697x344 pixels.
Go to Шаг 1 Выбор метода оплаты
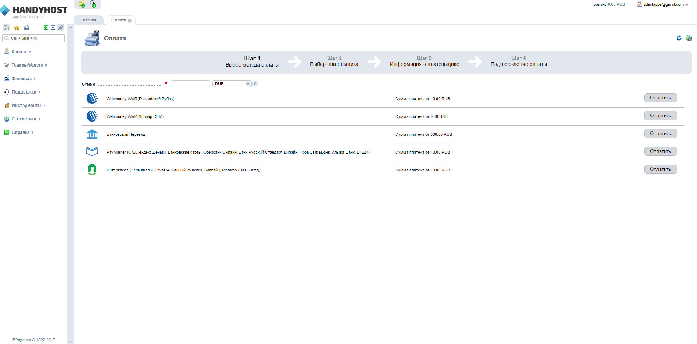[x=252, y=62]
